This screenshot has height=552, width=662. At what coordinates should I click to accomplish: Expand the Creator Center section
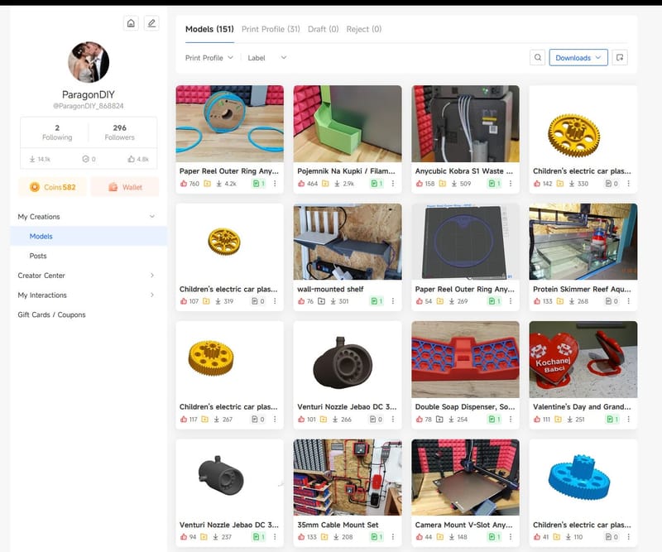[152, 276]
